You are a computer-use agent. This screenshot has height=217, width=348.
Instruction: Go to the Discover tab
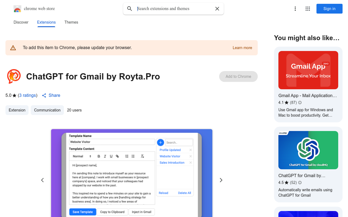(x=21, y=22)
